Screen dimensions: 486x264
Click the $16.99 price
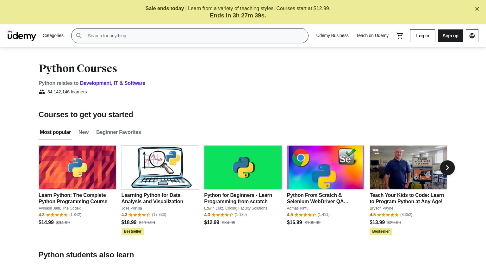[294, 223]
